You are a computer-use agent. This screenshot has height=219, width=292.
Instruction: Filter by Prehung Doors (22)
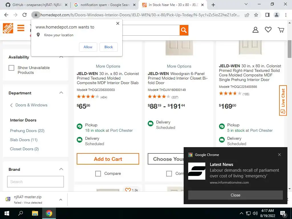[27, 131]
